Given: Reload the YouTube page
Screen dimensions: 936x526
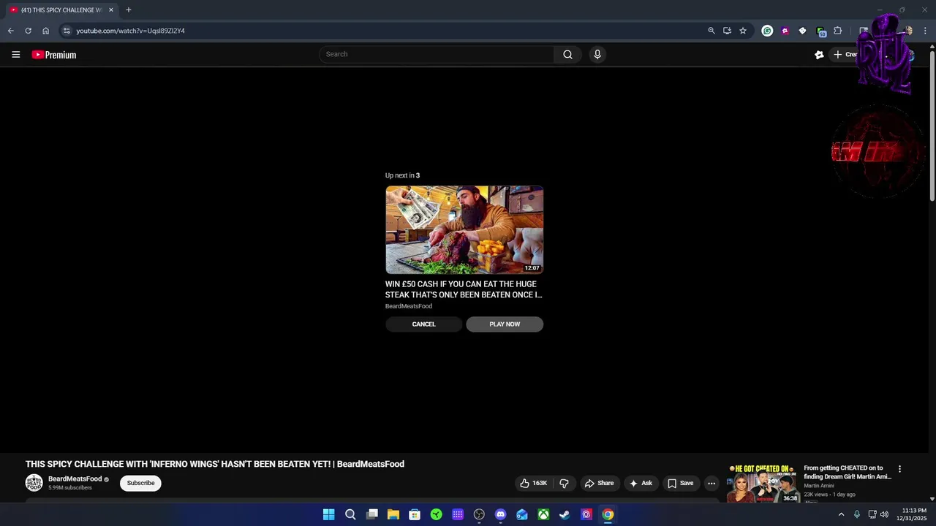Looking at the screenshot, I should (28, 31).
